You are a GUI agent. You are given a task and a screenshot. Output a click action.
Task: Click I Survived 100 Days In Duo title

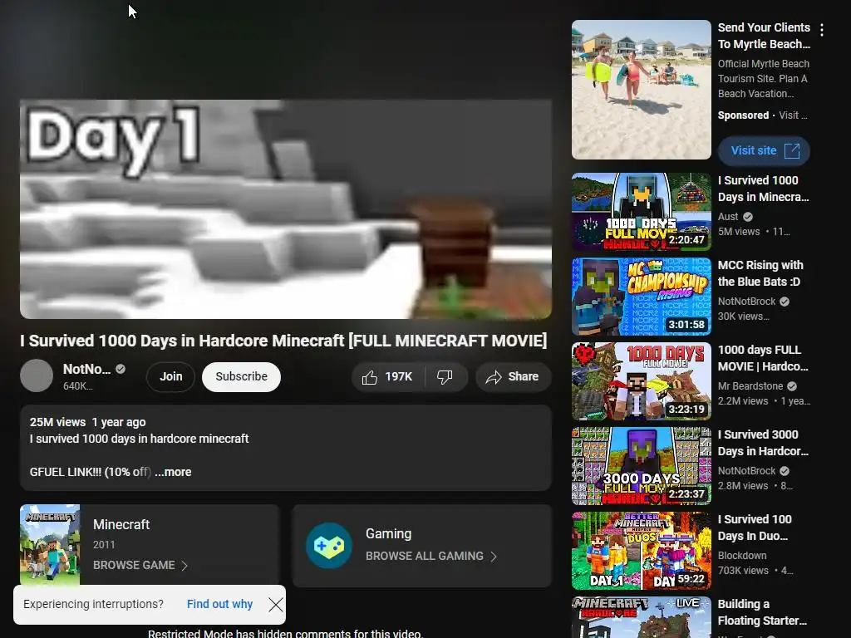pyautogui.click(x=755, y=528)
